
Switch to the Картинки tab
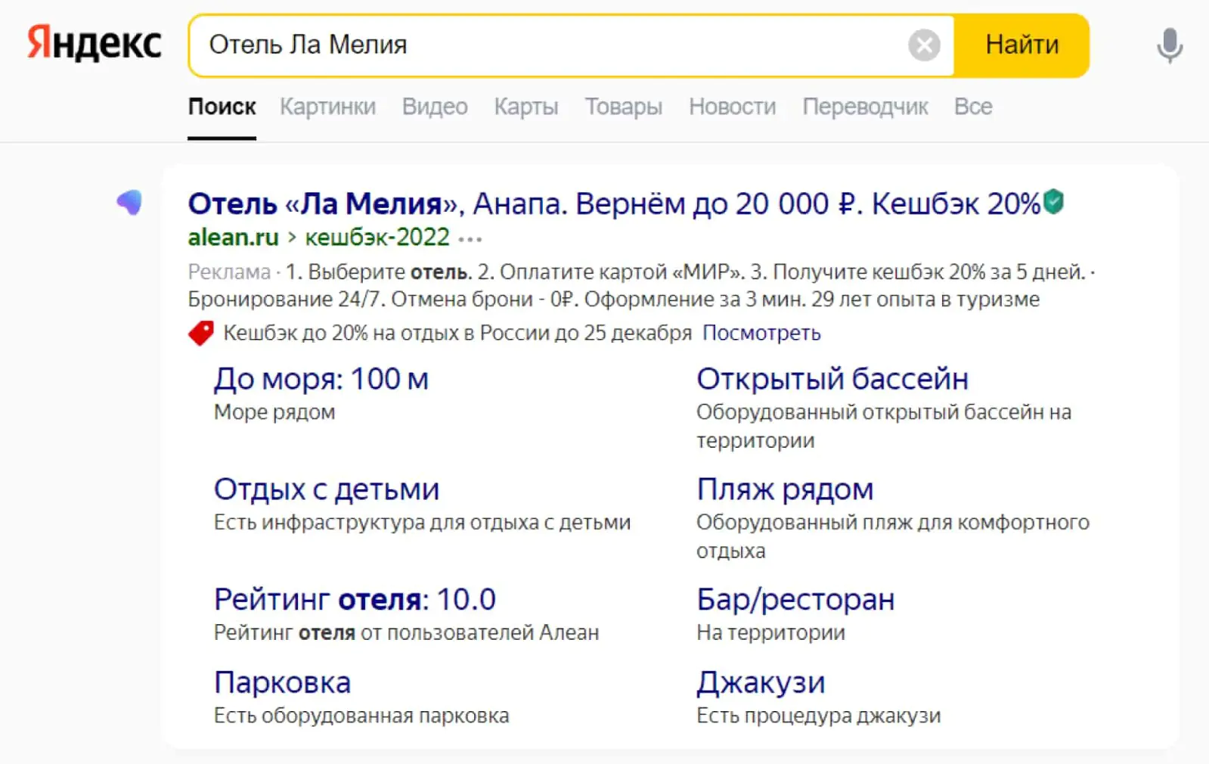(x=327, y=107)
